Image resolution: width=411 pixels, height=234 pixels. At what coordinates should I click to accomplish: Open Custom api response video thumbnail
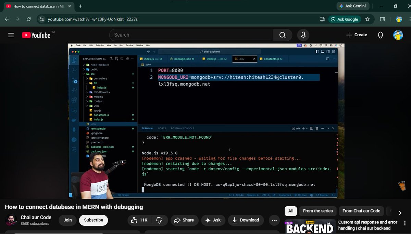pyautogui.click(x=310, y=227)
